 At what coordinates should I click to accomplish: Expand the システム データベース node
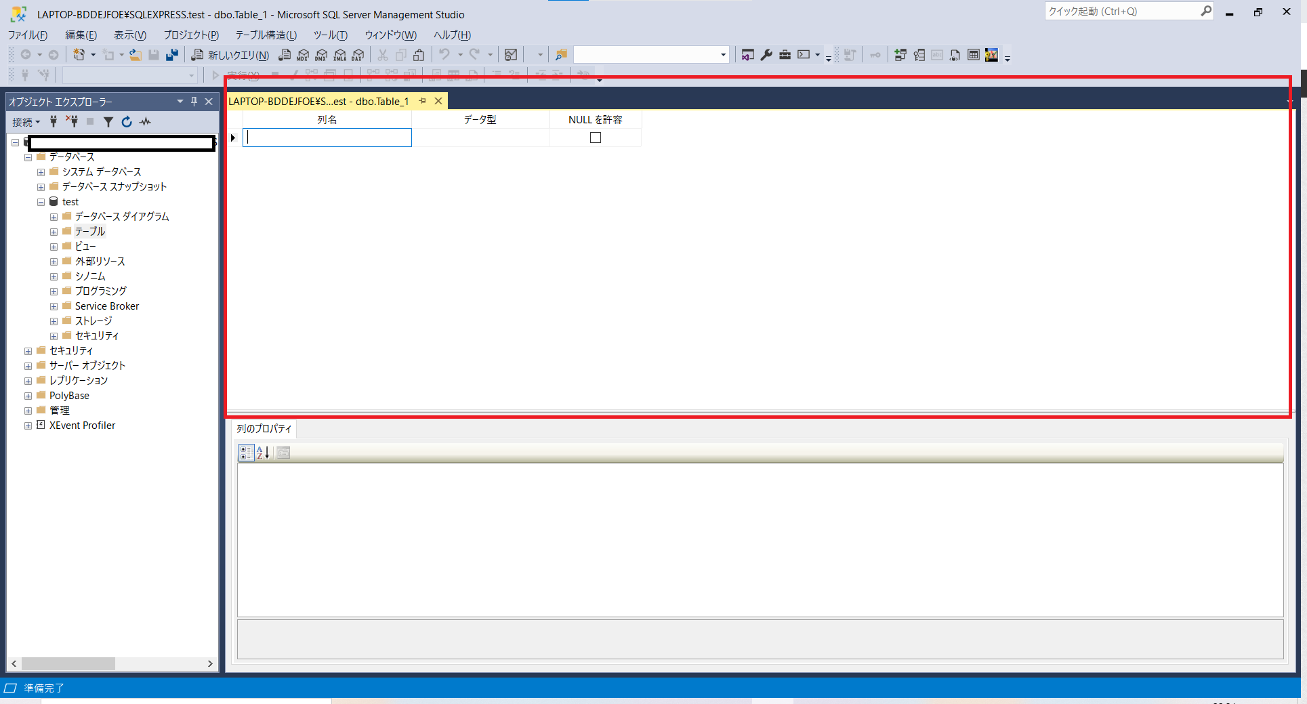click(41, 172)
